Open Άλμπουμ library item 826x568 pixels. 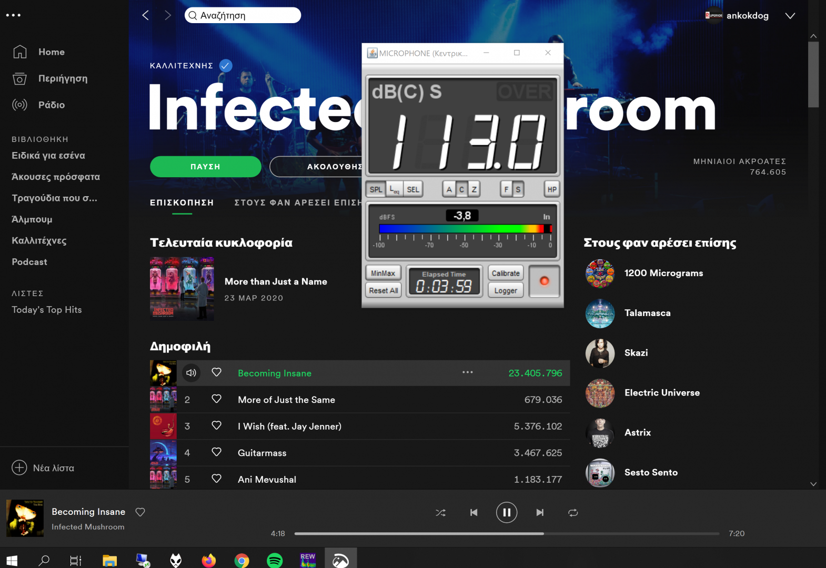click(32, 219)
